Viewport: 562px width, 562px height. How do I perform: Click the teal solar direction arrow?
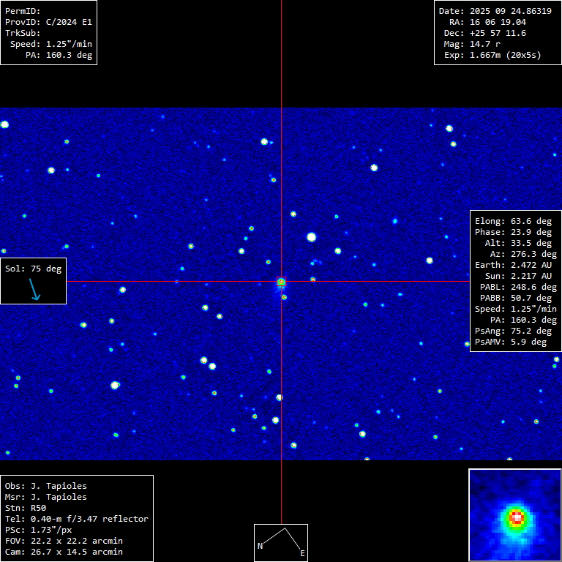[34, 291]
